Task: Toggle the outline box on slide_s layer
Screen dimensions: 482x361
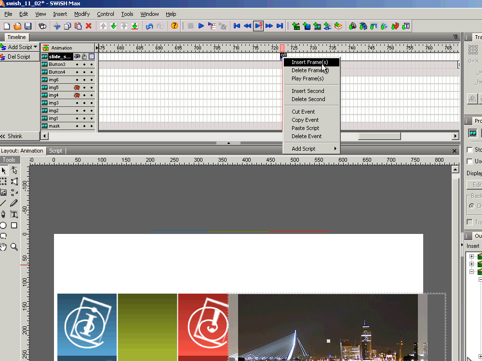Action: point(92,57)
